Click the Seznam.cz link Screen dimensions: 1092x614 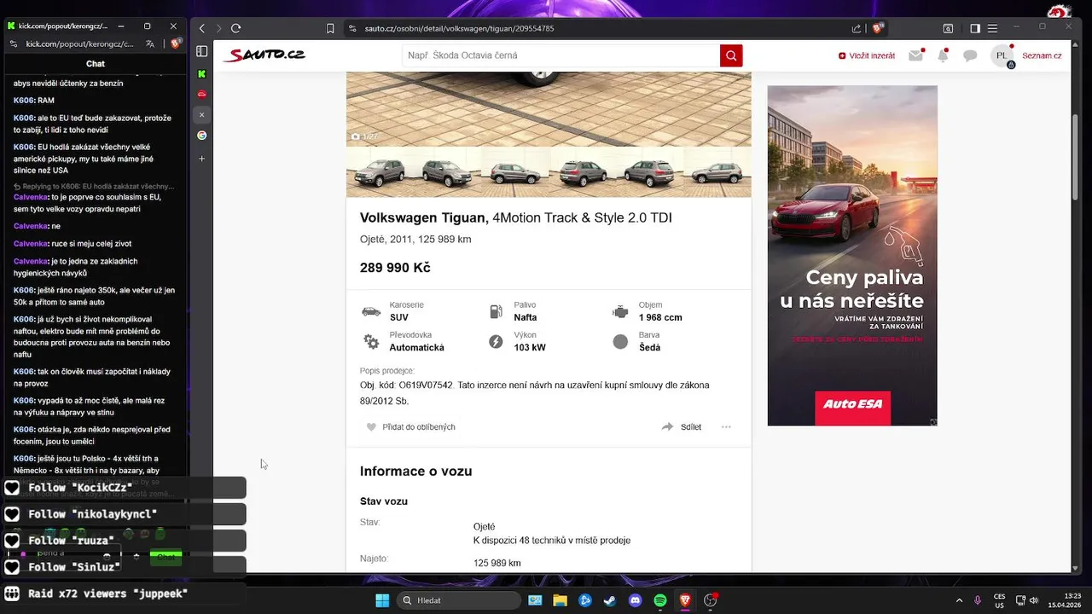pos(1042,55)
